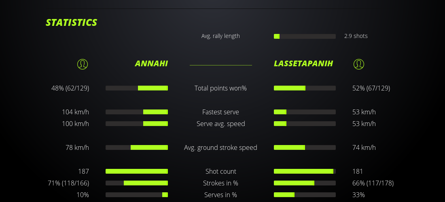Click the STATISTICS heading

pos(72,23)
